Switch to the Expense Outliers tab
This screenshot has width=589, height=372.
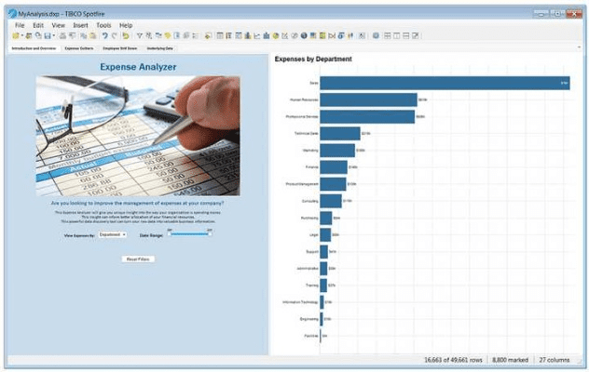point(80,47)
